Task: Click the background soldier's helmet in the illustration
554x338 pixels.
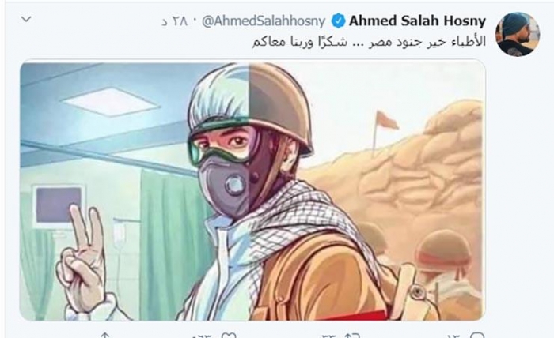Action: [443, 253]
